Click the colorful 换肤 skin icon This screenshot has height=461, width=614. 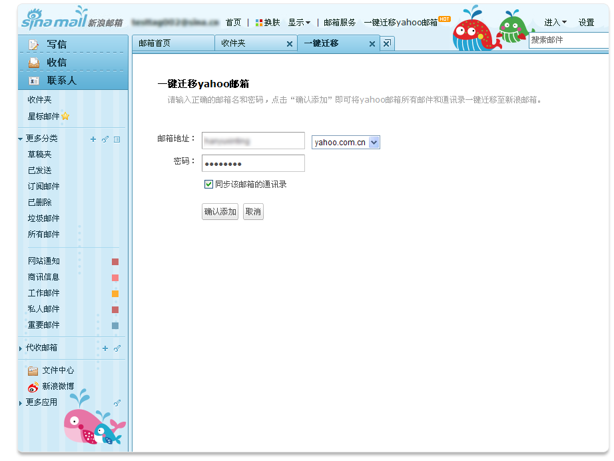click(x=259, y=23)
